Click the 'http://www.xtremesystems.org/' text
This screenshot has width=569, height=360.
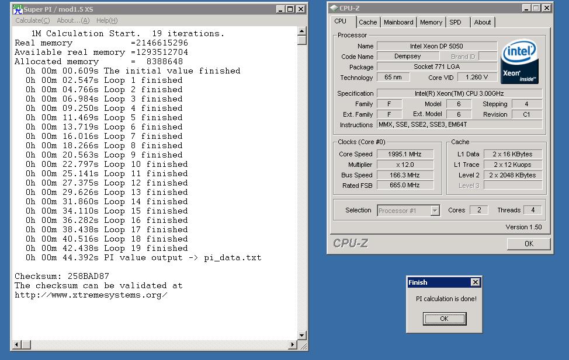(91, 295)
